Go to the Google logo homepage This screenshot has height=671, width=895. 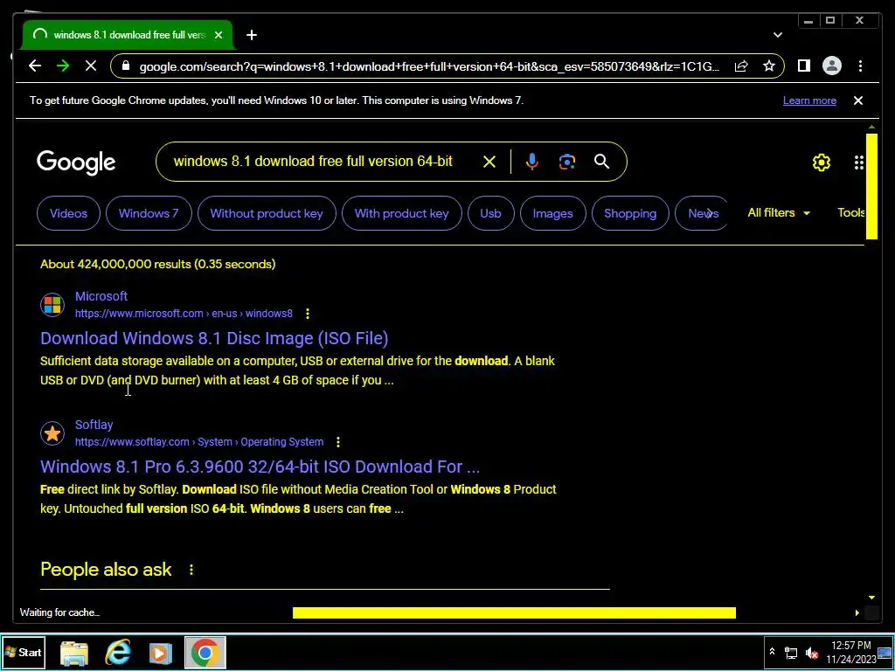(76, 162)
